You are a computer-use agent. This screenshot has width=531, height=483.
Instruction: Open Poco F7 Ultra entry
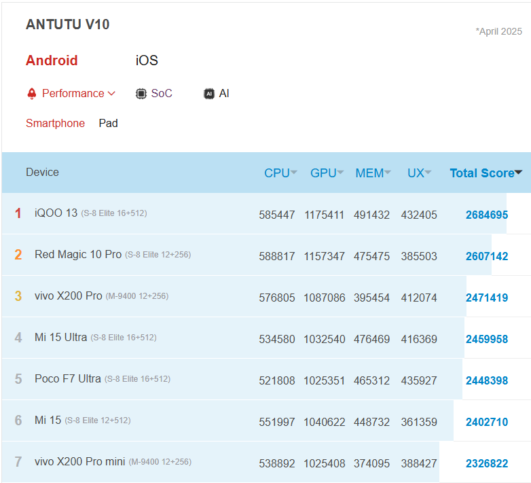point(68,378)
